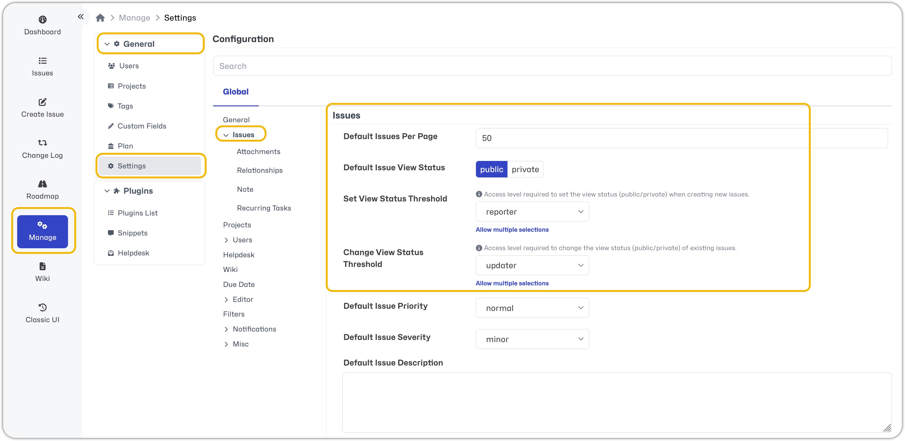Viewport: 905px width, 441px height.
Task: Collapse the General sidebar section chevron
Action: point(107,44)
